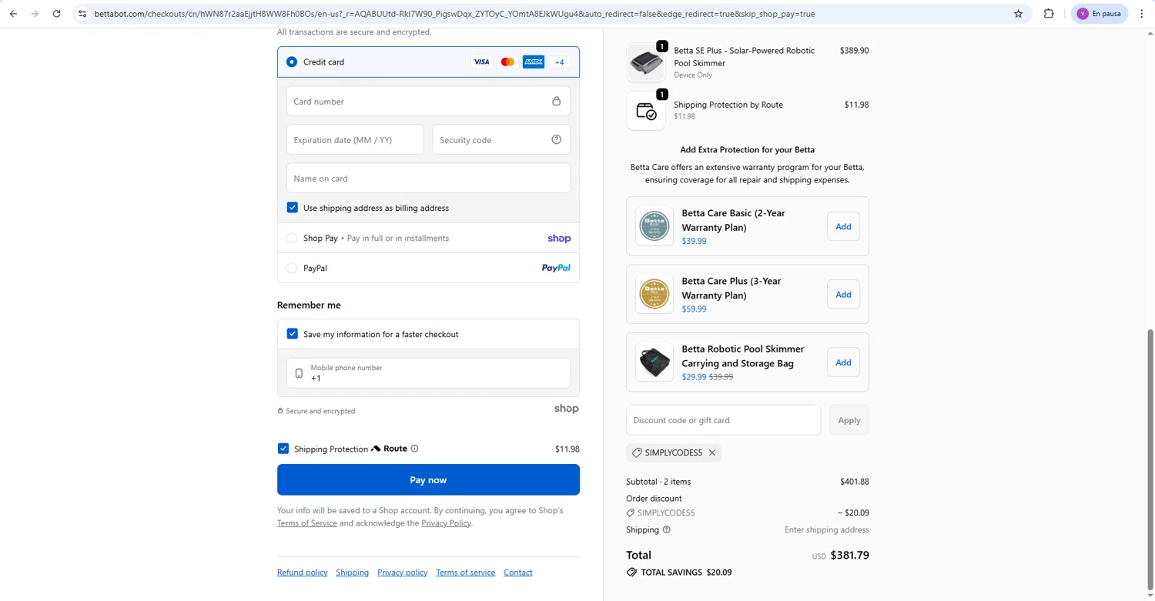The height and width of the screenshot is (601, 1155).
Task: Open the Shipping help question icon
Action: coord(667,529)
